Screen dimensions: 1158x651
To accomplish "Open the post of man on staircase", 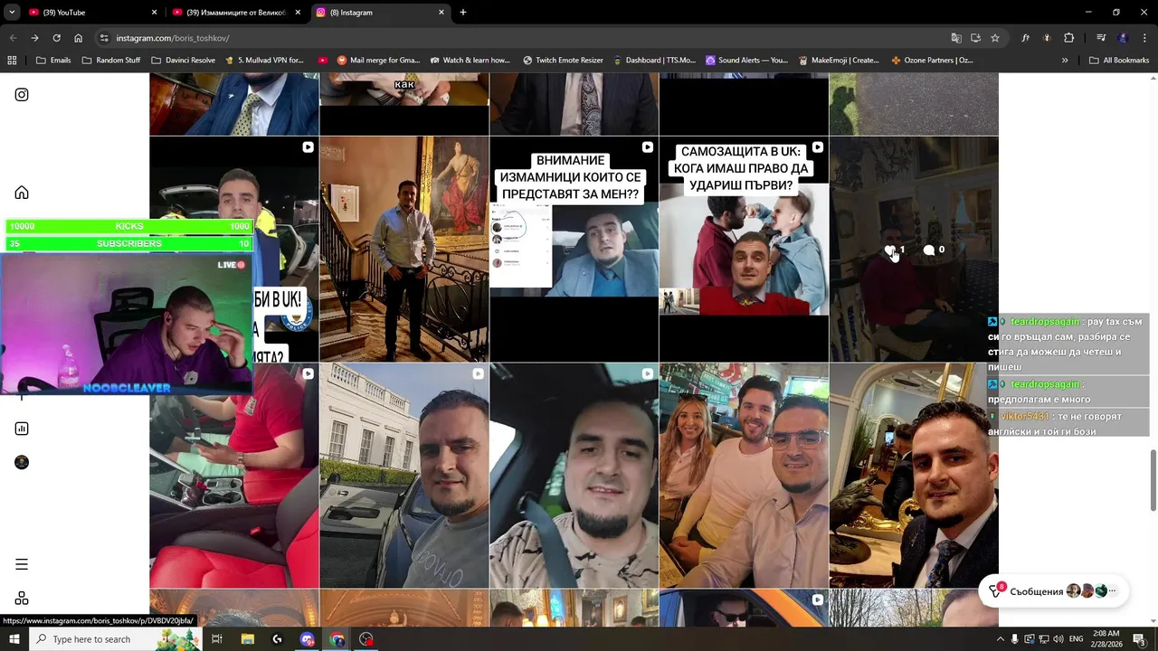I will [x=403, y=250].
